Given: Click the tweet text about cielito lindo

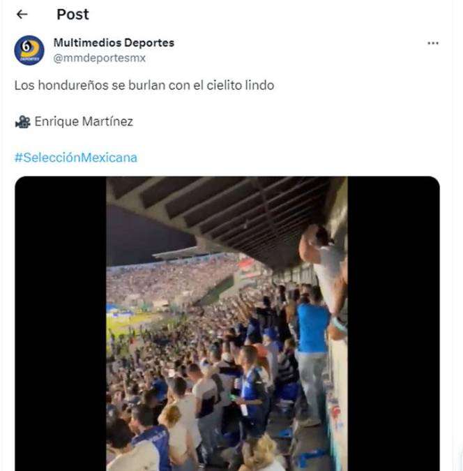Looking at the screenshot, I should tap(144, 86).
